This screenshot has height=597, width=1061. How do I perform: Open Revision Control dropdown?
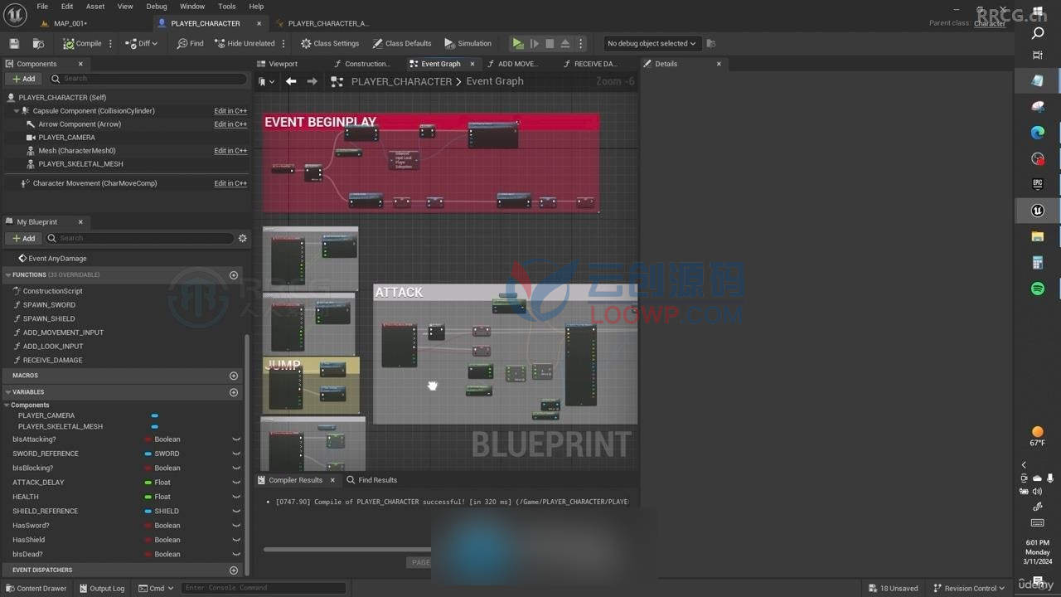click(968, 589)
